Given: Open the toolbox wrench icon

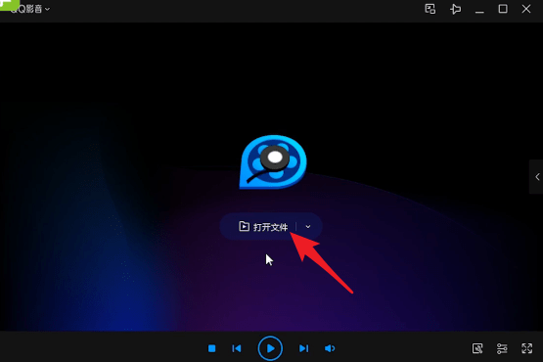Looking at the screenshot, I should point(477,348).
